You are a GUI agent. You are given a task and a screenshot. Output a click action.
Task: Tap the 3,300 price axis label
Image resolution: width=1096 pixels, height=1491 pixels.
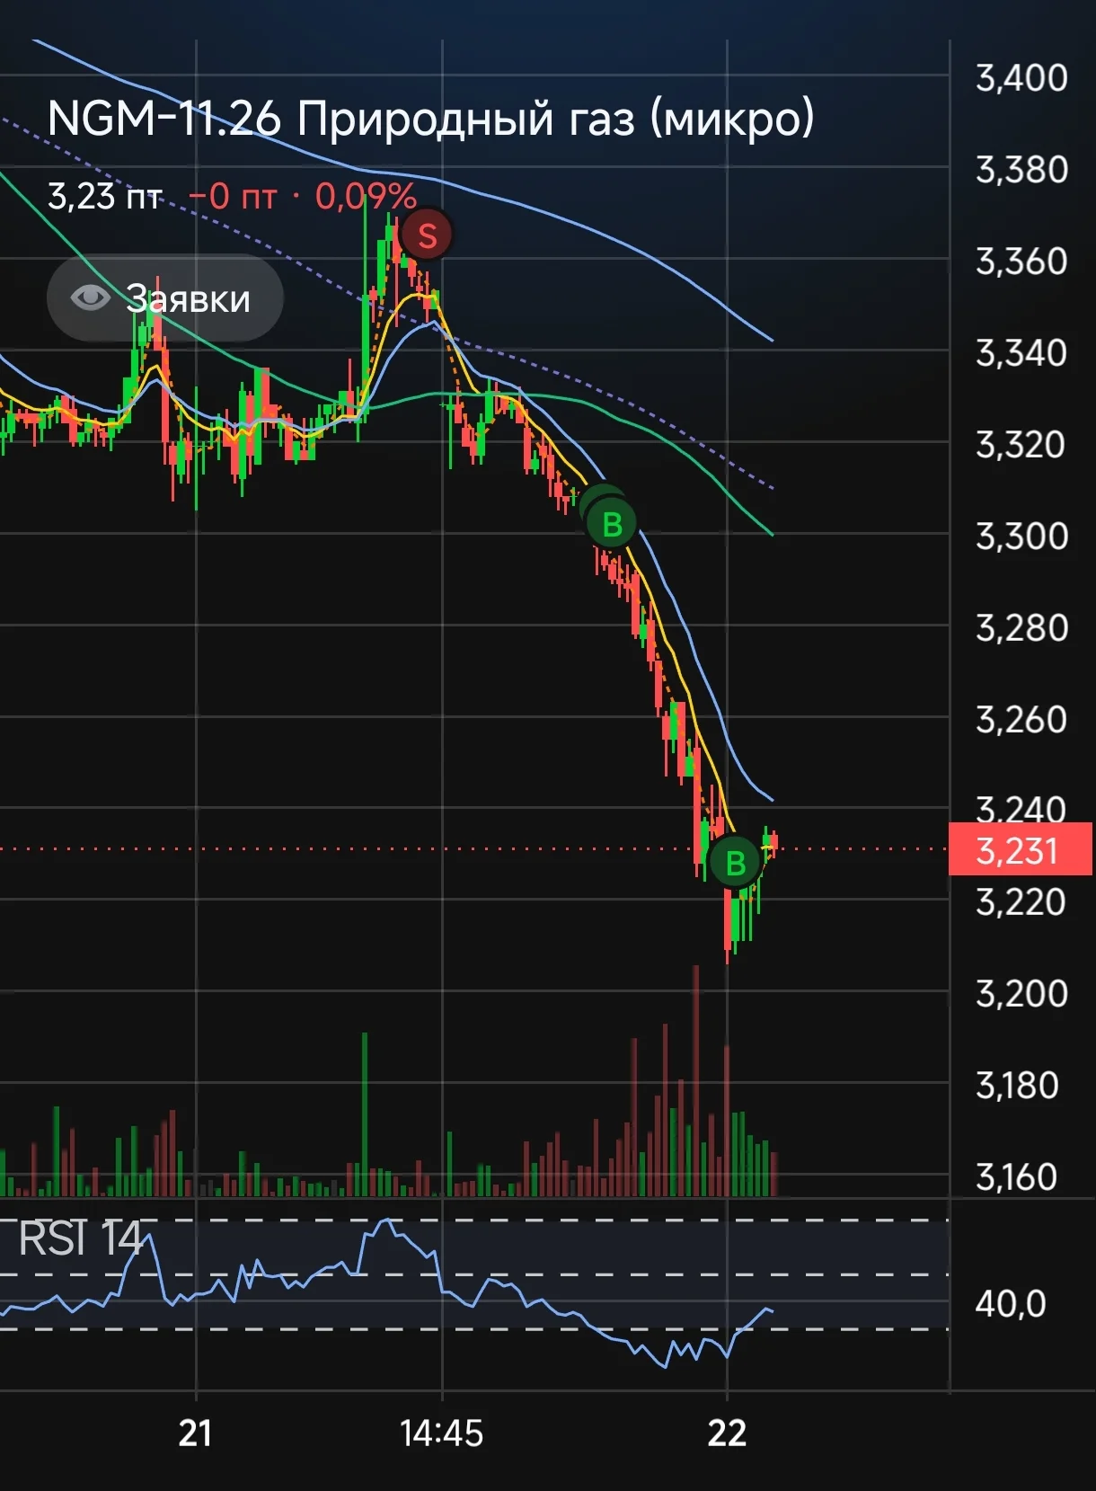[1022, 537]
